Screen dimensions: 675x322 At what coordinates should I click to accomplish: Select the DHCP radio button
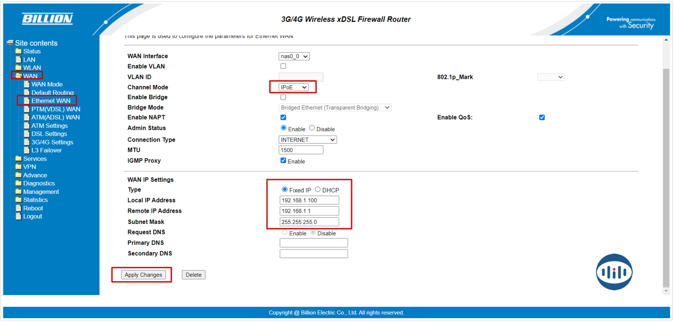[x=318, y=189]
